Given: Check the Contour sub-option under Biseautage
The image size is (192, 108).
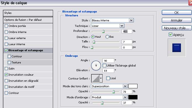Looking at the screenshot, I should tap(9, 56).
